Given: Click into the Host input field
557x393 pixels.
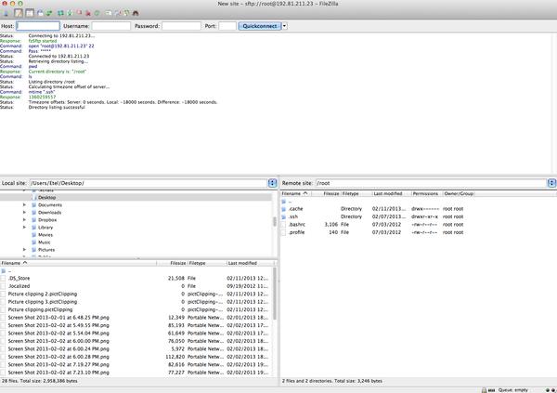Looking at the screenshot, I should pyautogui.click(x=37, y=27).
